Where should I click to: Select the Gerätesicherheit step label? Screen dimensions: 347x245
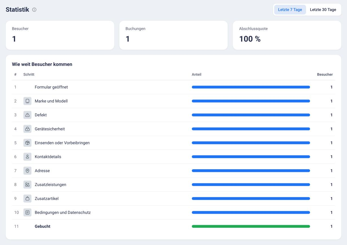point(50,129)
